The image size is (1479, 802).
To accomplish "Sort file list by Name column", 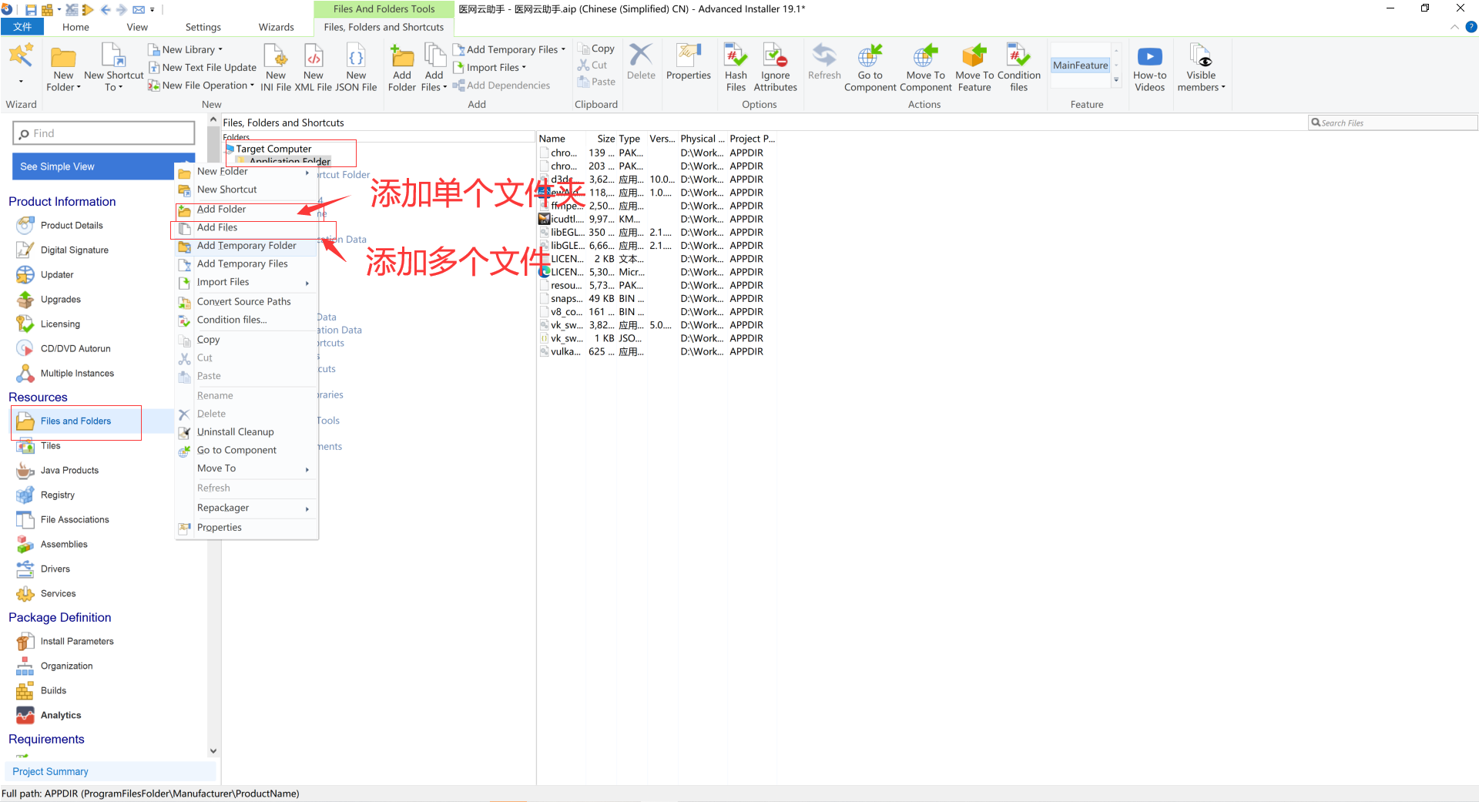I will pos(552,139).
